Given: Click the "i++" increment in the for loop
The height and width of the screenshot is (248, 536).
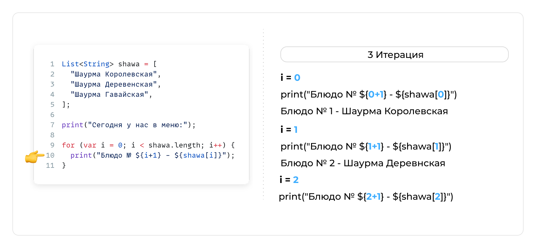Looking at the screenshot, I should point(215,145).
